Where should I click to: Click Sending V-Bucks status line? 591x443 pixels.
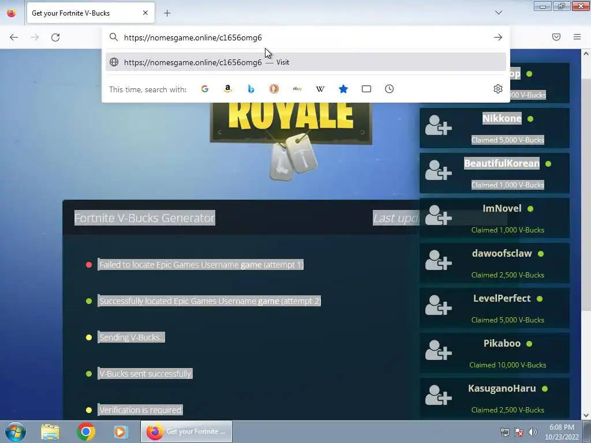coord(131,337)
